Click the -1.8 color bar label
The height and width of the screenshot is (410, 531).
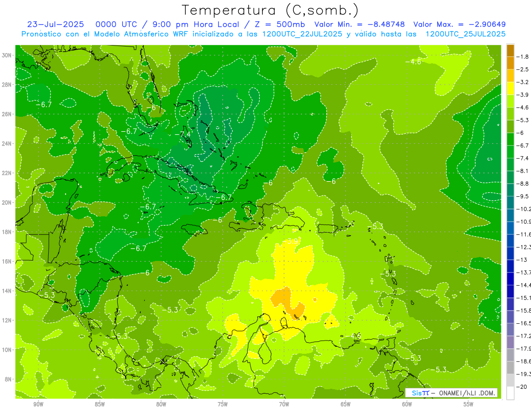pyautogui.click(x=523, y=57)
